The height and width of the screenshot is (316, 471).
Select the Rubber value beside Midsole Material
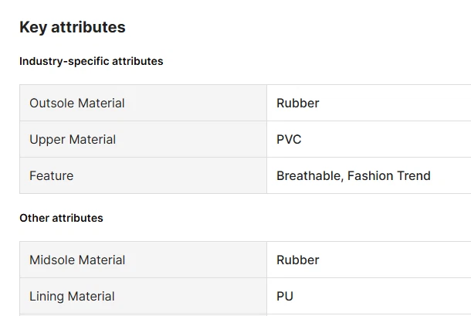click(x=297, y=260)
